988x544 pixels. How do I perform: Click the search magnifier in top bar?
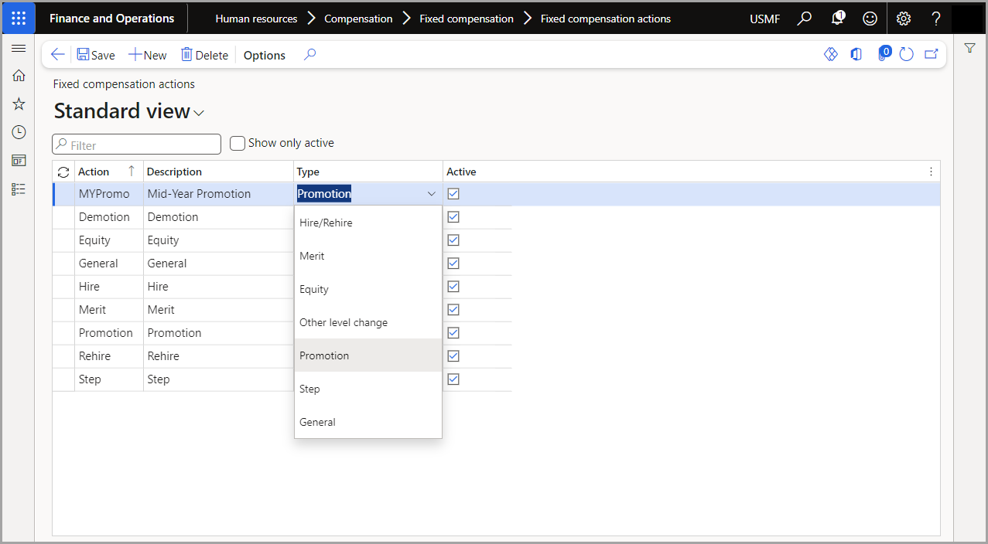[x=805, y=18]
